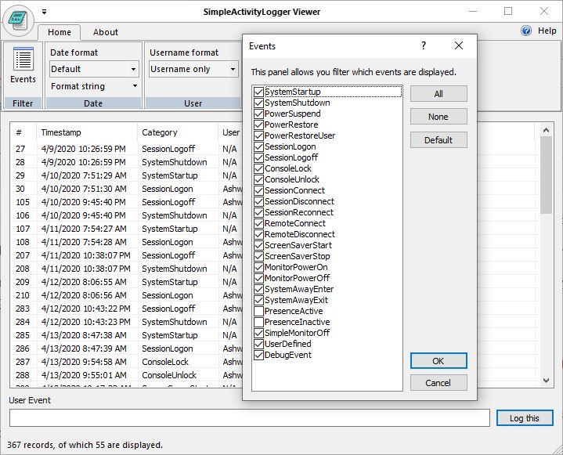
Task: Uncheck the SystemStartup event checkbox
Action: click(258, 92)
